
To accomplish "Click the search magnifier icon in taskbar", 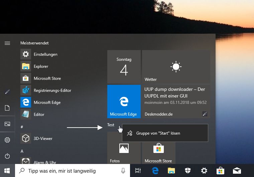I will point(22,171).
